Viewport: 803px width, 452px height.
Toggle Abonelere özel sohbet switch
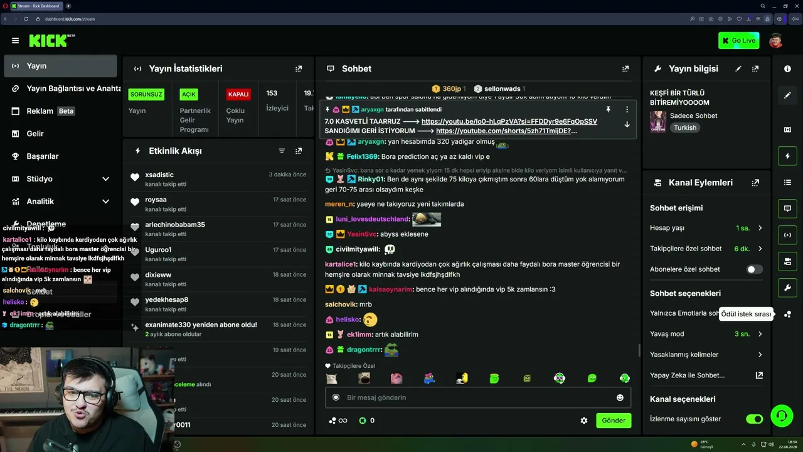coord(754,269)
